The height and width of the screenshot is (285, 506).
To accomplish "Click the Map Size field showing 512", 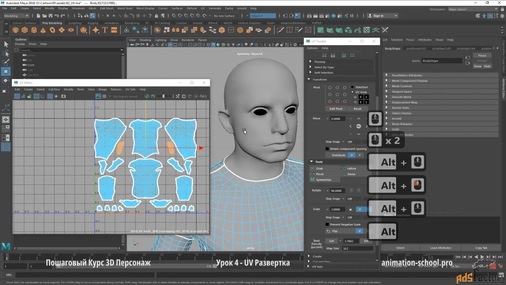I will (358, 248).
